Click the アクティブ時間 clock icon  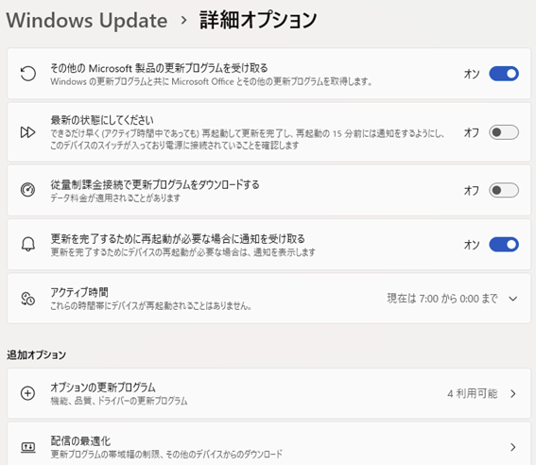pos(27,299)
